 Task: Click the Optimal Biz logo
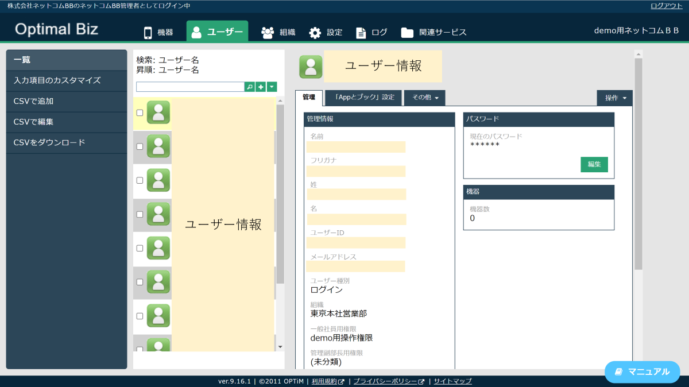(56, 29)
